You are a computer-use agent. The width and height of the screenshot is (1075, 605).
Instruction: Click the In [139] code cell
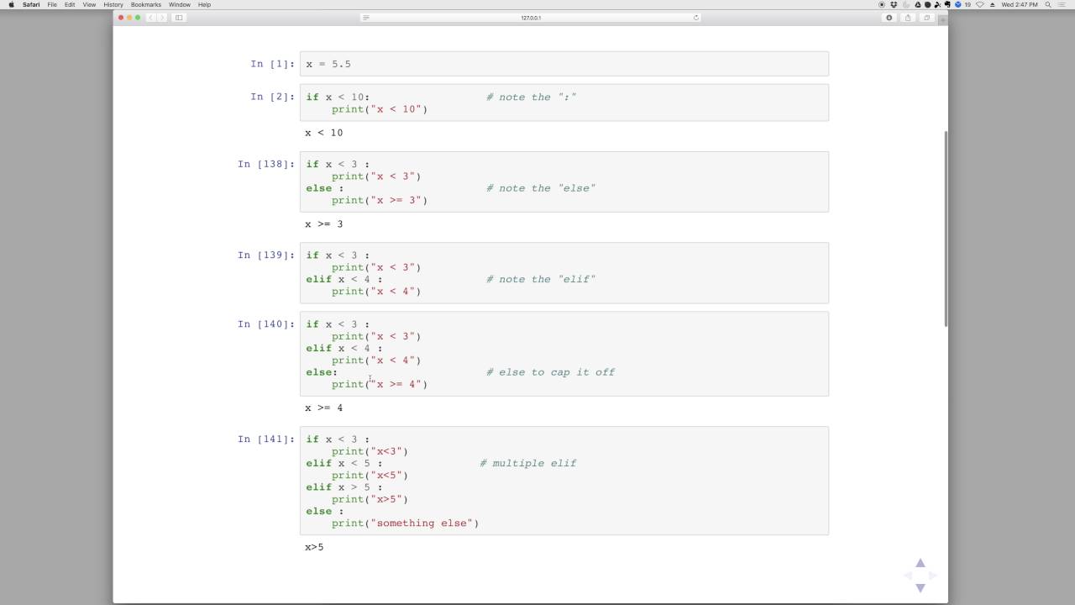[564, 273]
